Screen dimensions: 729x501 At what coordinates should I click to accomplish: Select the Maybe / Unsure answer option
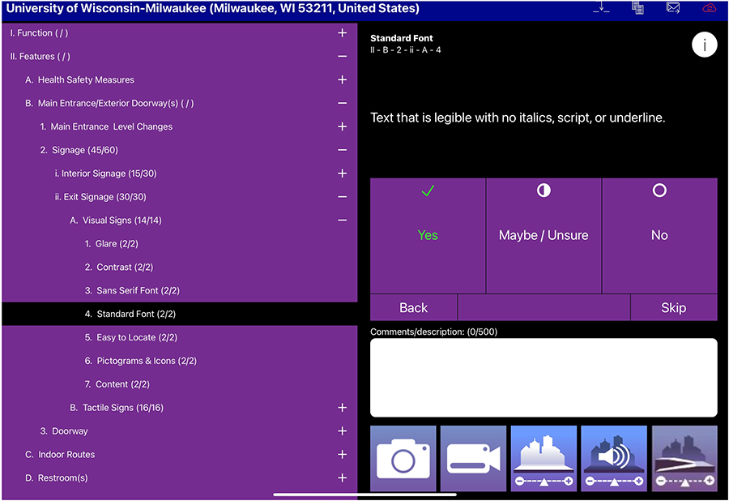544,235
